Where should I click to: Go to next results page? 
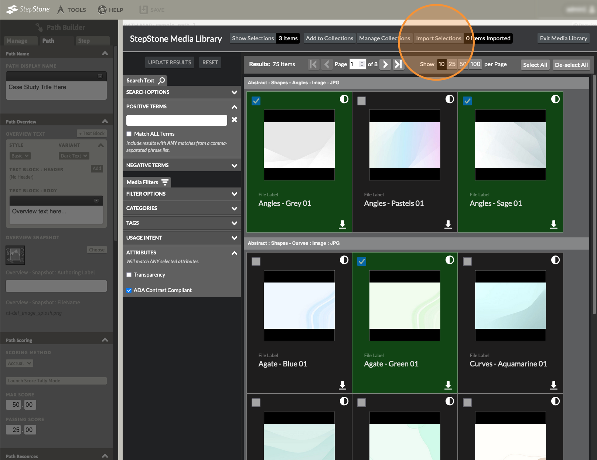(385, 64)
